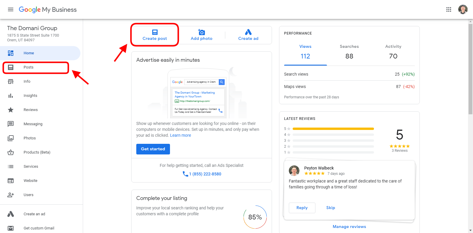473x233 pixels.
Task: Click the Photos gallery icon
Action: click(x=11, y=138)
